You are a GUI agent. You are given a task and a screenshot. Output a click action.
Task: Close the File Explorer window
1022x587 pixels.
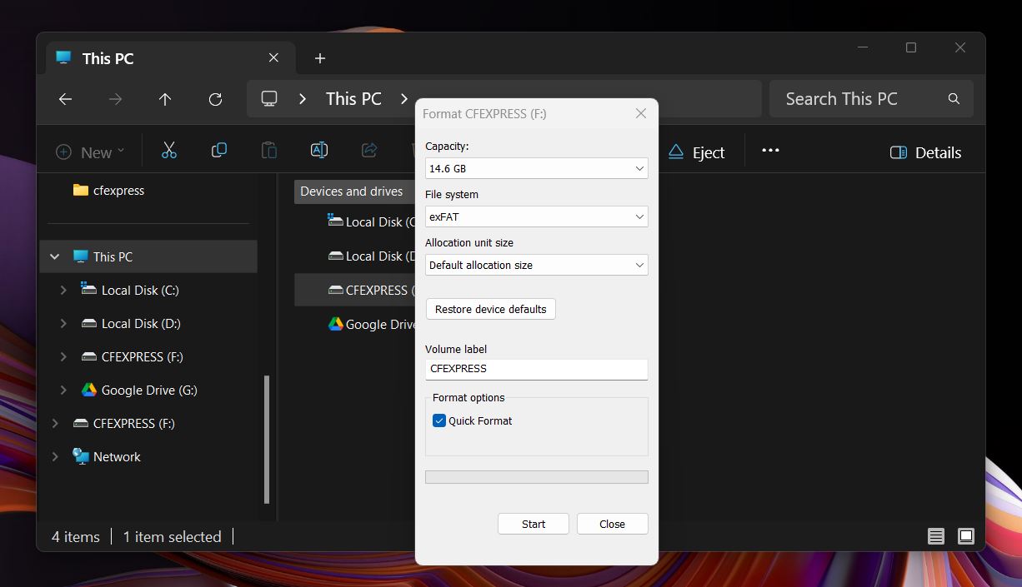point(960,47)
